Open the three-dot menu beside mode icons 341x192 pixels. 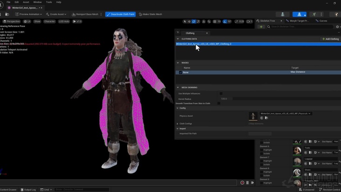(321, 14)
